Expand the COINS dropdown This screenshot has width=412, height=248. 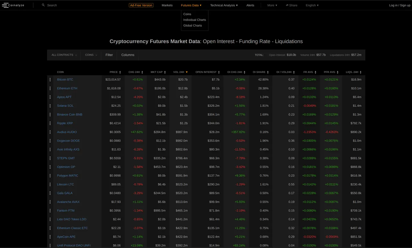pos(91,55)
